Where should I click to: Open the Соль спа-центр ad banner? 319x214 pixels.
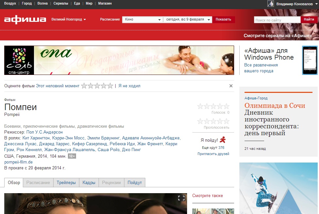(x=119, y=60)
